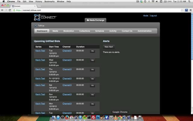Open FileZilla from the dock
The image size is (193, 121).
[93, 117]
